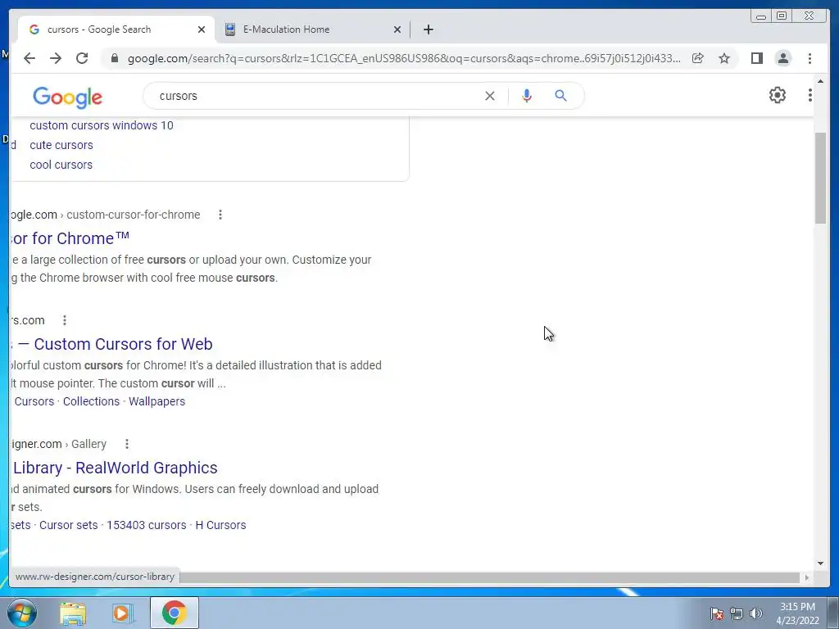This screenshot has width=839, height=629.
Task: Click the horizontal scrollbar right arrow
Action: point(807,577)
